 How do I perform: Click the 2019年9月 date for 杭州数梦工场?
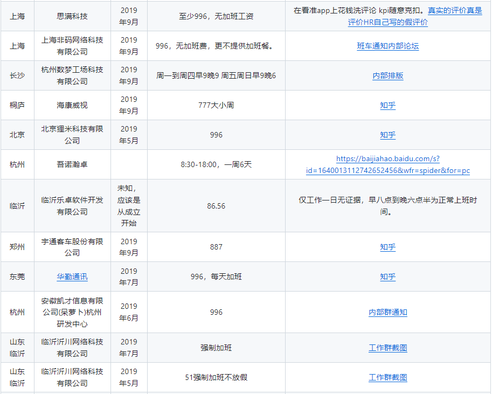click(x=129, y=75)
